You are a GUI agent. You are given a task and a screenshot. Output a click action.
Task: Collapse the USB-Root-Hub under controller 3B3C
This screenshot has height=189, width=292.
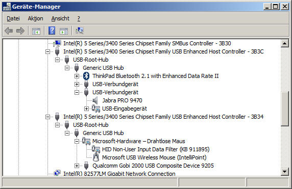pos(57,60)
